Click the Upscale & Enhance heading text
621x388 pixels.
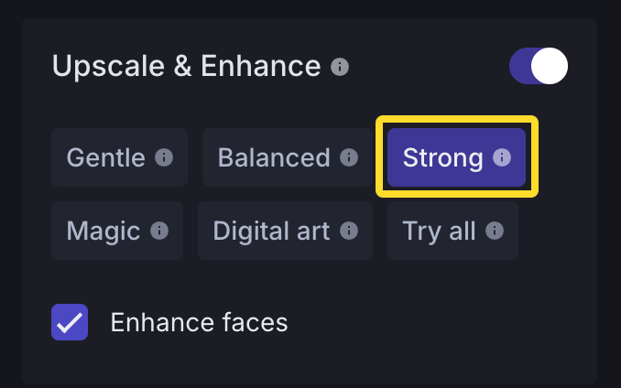[x=187, y=66]
